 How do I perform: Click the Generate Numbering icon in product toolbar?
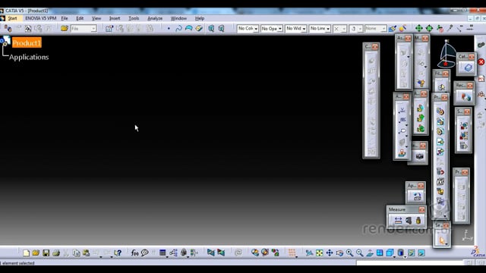point(440,182)
